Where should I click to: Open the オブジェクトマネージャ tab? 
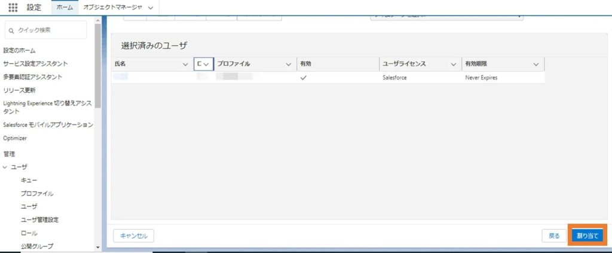(112, 7)
